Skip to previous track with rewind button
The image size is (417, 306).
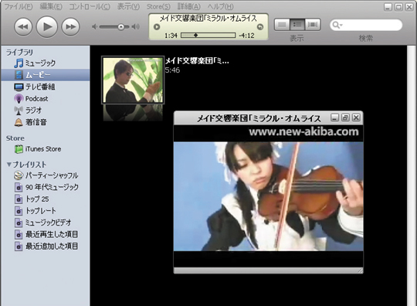23,26
